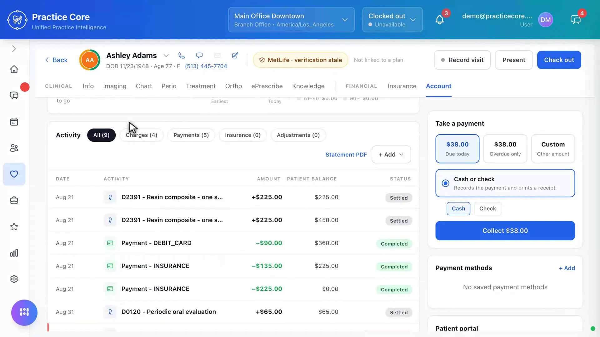Open the star favorites icon

(14, 227)
